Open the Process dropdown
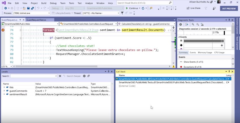240x123 pixels. (x=49, y=13)
